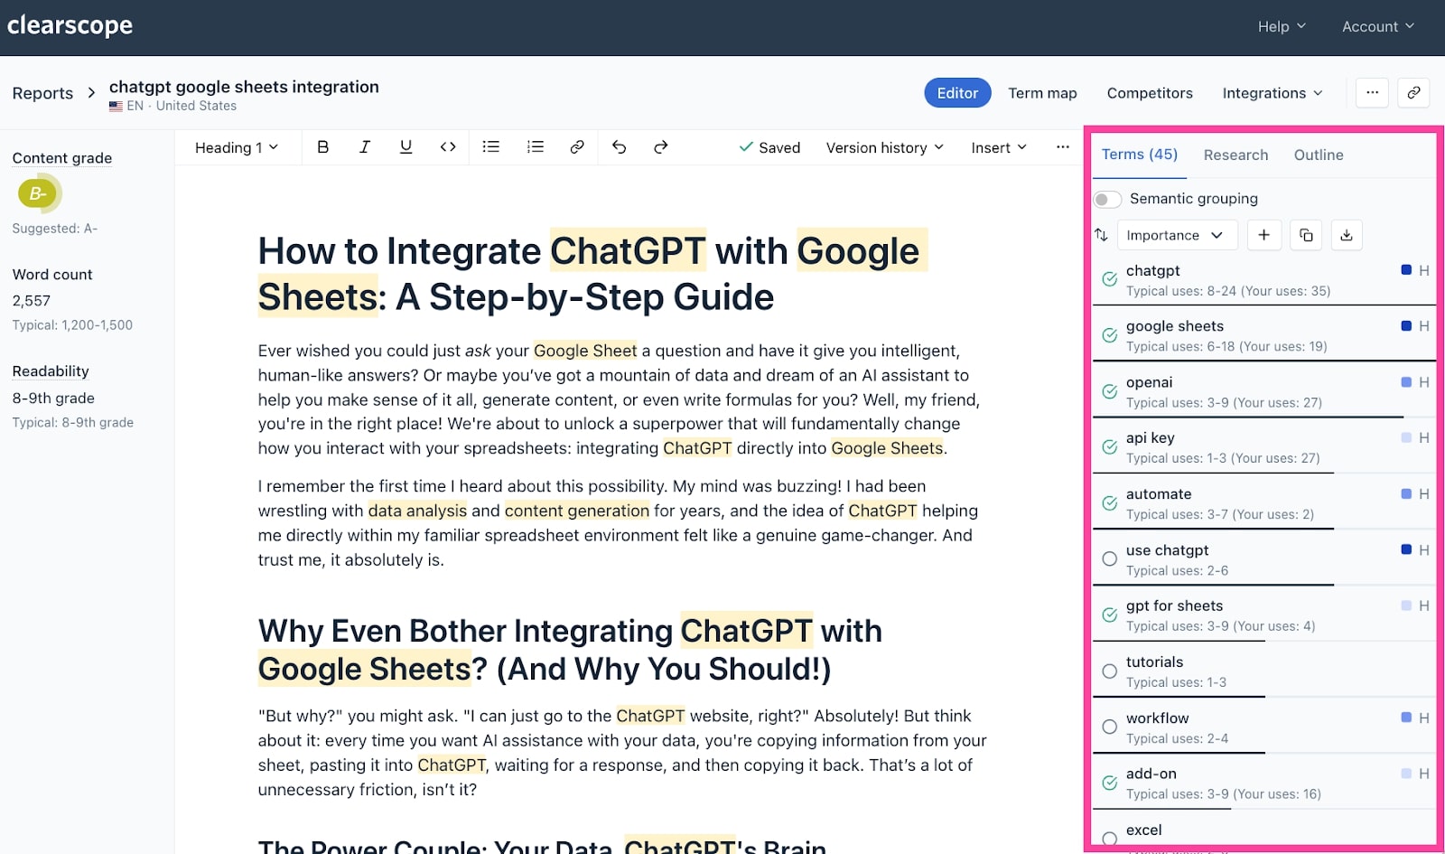The height and width of the screenshot is (854, 1445).
Task: Apply italic formatting
Action: point(364,147)
